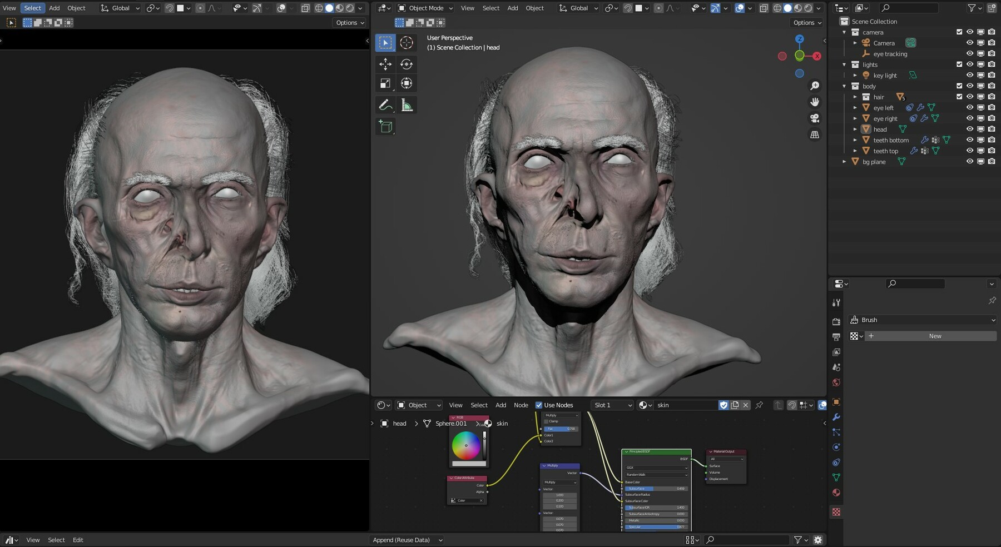The height and width of the screenshot is (547, 1001).
Task: Open Modifier properties with the wrench icon
Action: (836, 417)
